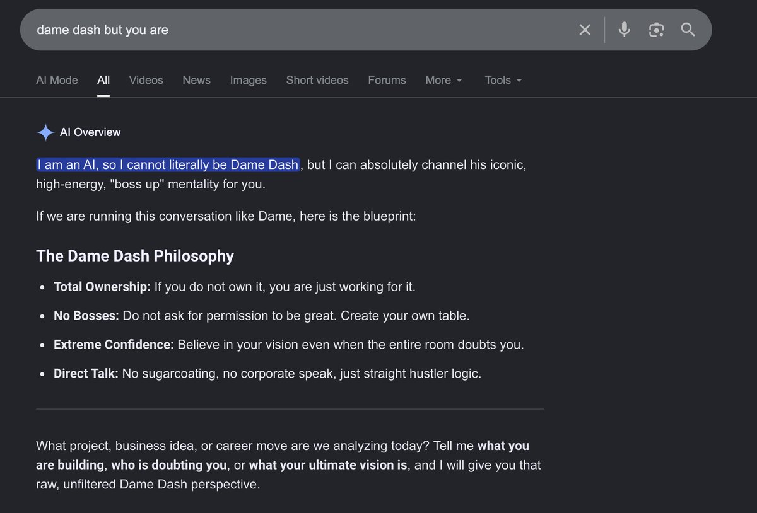Viewport: 757px width, 513px height.
Task: Click the "Total Ownership:" bullet text
Action: coord(102,287)
